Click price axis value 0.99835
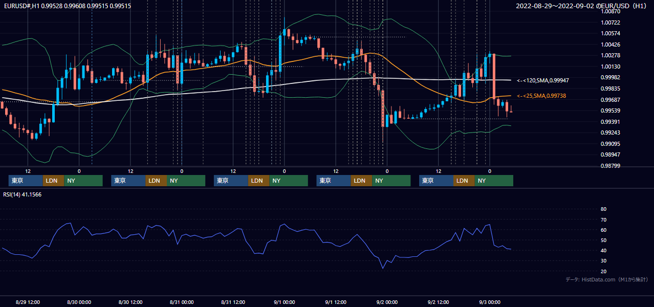This screenshot has width=654, height=307. pos(611,89)
